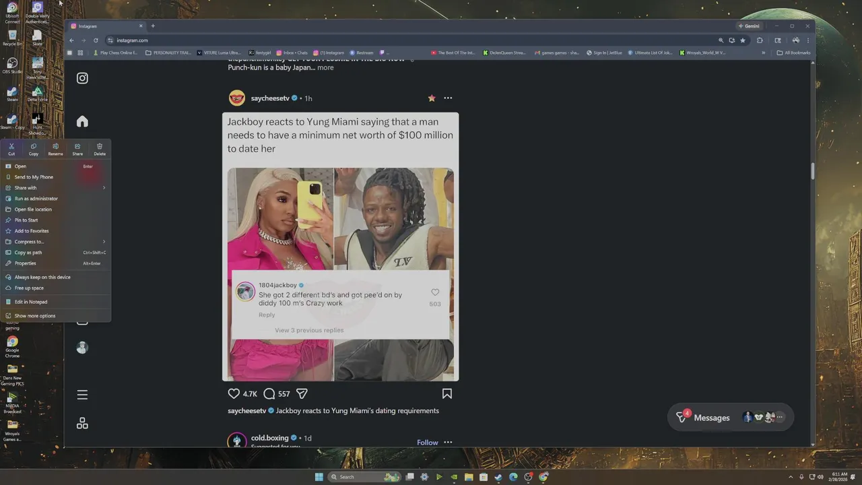862x485 pixels.
Task: Open the All Bookmarks folder
Action: click(x=793, y=53)
